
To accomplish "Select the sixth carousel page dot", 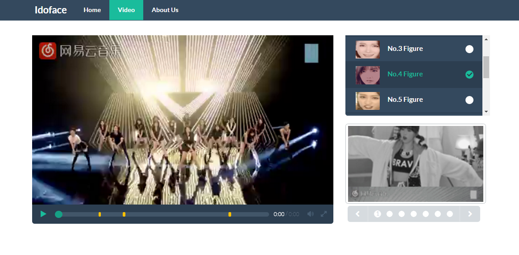I will click(438, 214).
